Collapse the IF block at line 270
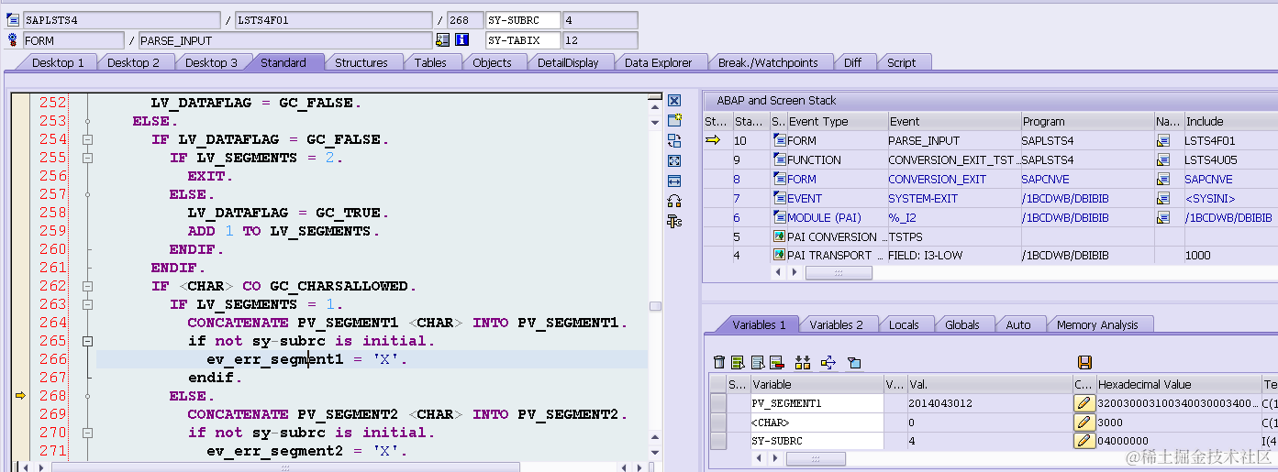Viewport: 1278px width, 472px height. tap(87, 433)
